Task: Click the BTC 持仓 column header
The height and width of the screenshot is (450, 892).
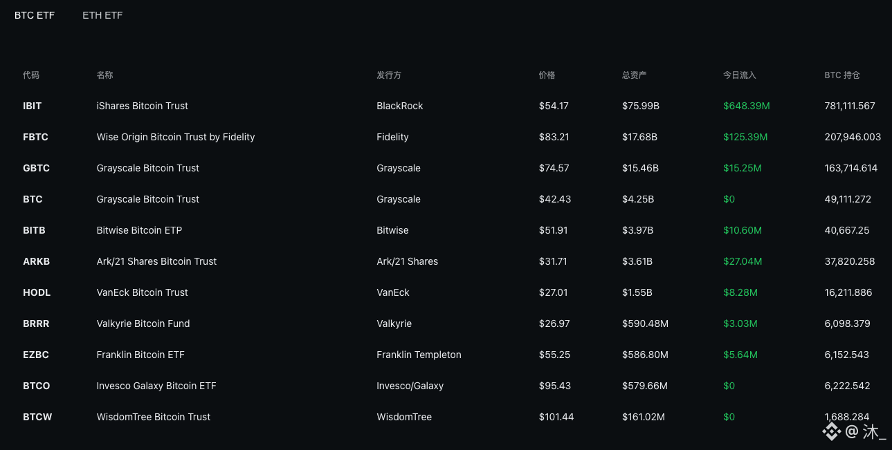Action: (x=842, y=75)
